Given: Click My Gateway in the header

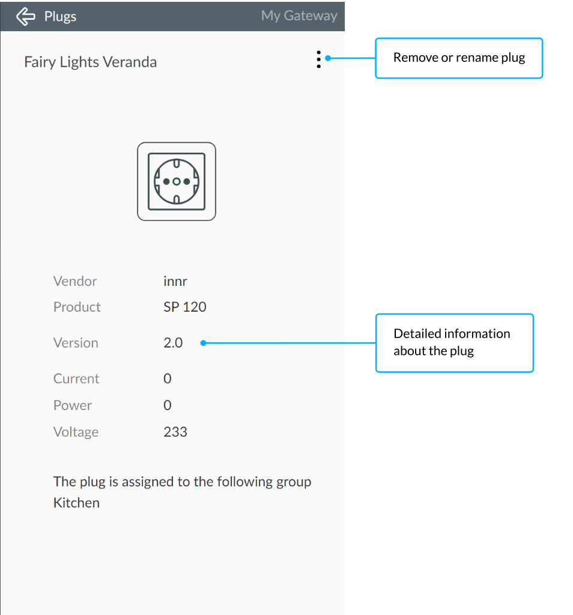Looking at the screenshot, I should (299, 16).
